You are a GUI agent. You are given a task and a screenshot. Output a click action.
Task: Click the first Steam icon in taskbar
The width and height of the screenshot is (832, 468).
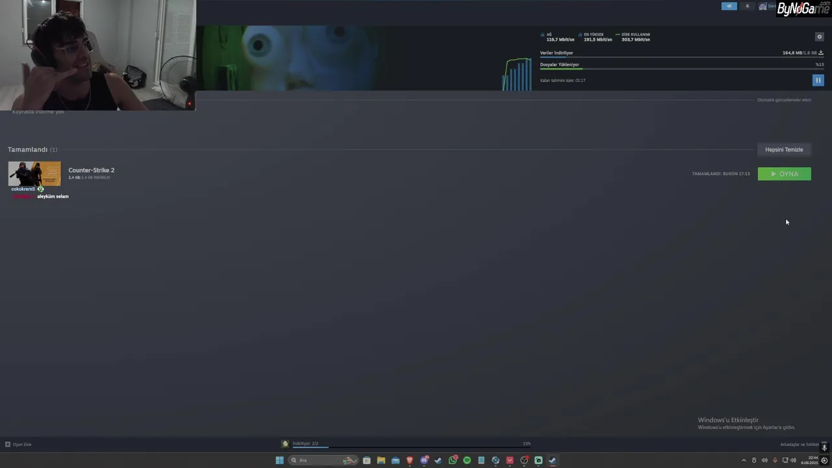point(438,460)
